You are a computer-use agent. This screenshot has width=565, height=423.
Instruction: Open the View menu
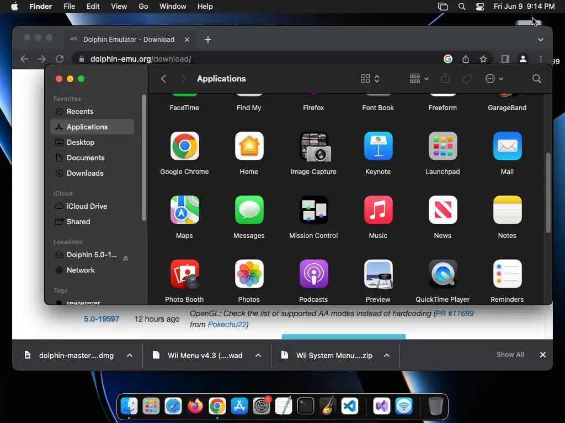click(x=119, y=7)
